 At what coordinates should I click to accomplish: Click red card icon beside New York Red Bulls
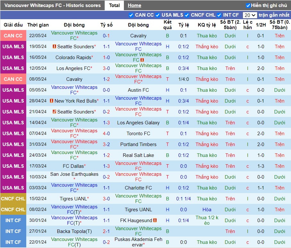click(x=52, y=101)
